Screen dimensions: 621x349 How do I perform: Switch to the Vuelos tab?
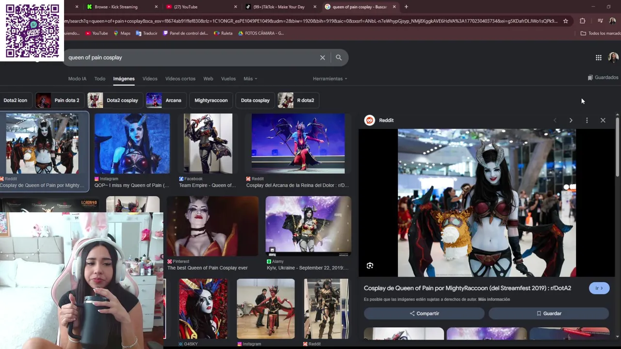tap(228, 79)
